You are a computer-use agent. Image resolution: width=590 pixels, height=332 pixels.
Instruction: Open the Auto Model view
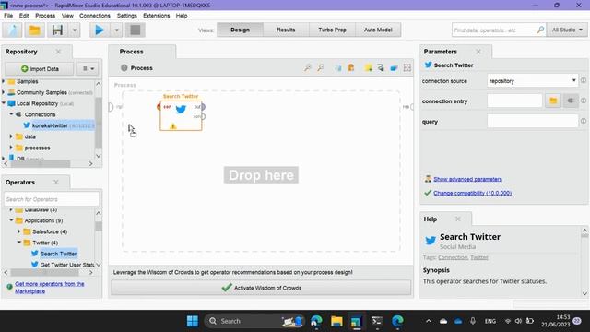coord(378,30)
